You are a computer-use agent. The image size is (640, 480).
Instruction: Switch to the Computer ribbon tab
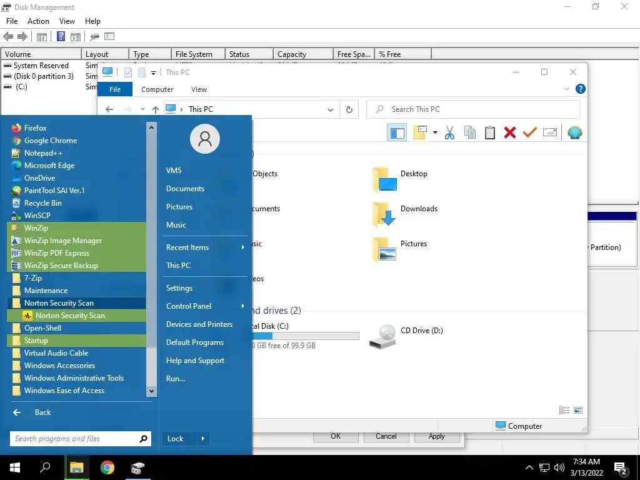point(157,89)
